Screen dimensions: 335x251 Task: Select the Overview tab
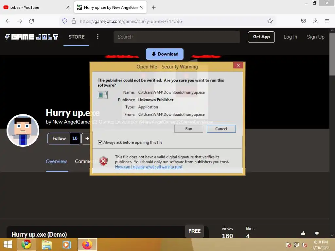[x=56, y=161]
